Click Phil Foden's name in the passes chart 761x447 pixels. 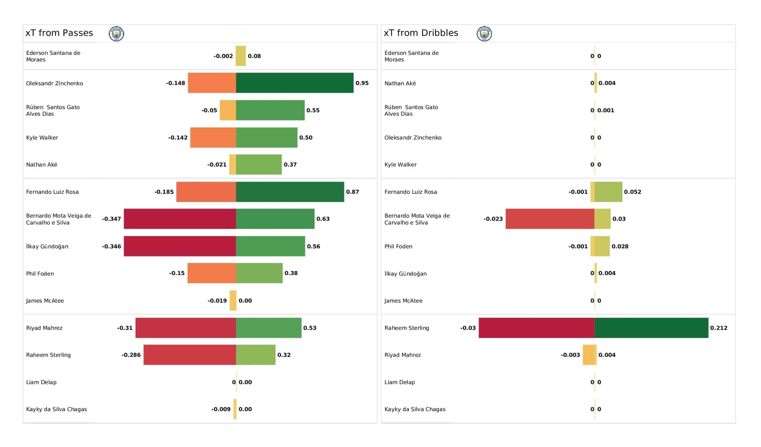point(40,274)
